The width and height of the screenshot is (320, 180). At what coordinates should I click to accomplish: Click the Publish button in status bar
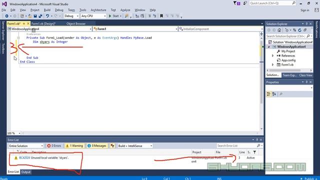coord(309,178)
